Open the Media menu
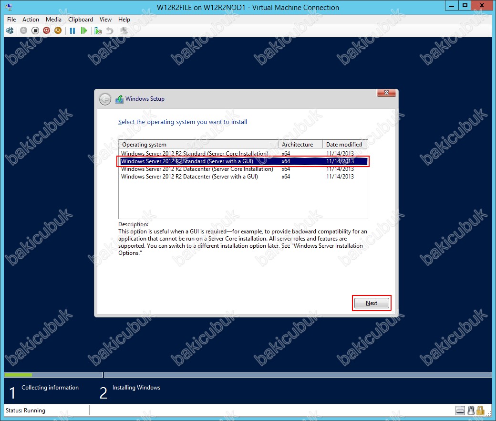The height and width of the screenshot is (421, 496). tap(53, 20)
